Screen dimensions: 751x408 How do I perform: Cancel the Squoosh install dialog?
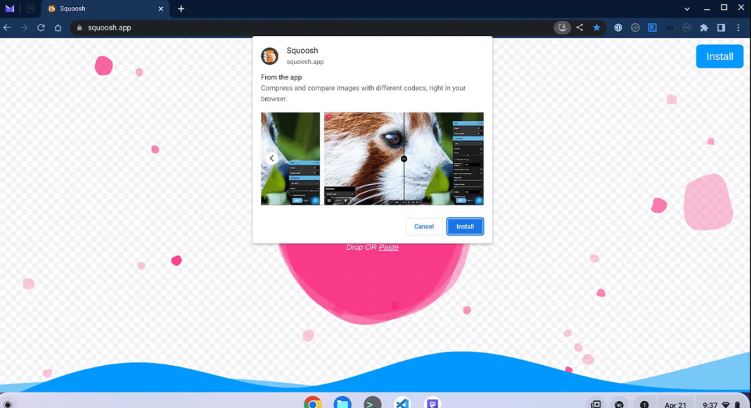point(424,227)
